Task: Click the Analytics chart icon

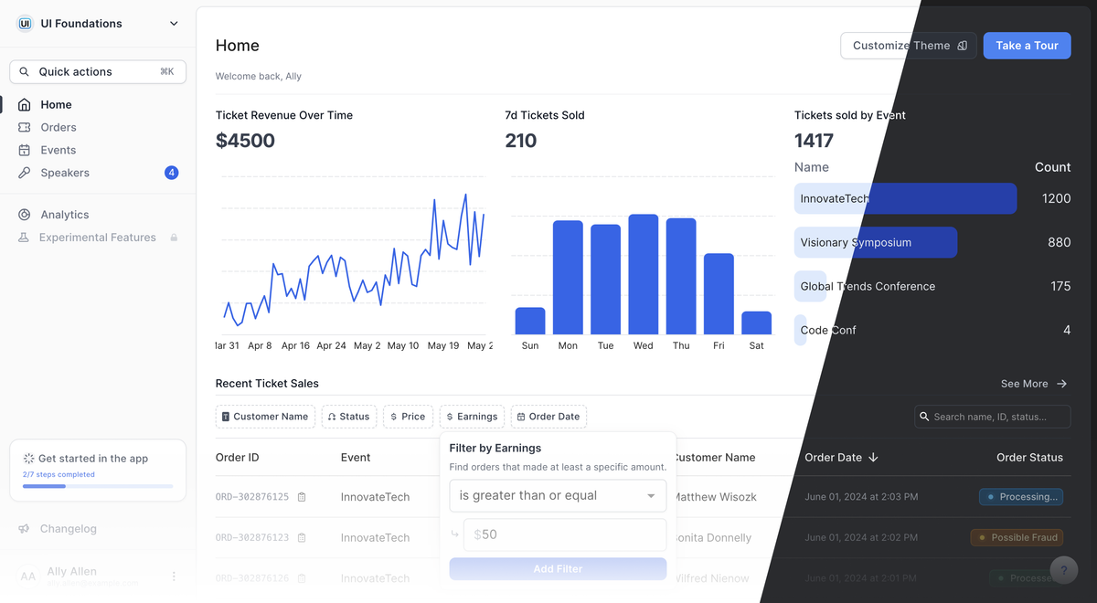Action: [x=22, y=214]
